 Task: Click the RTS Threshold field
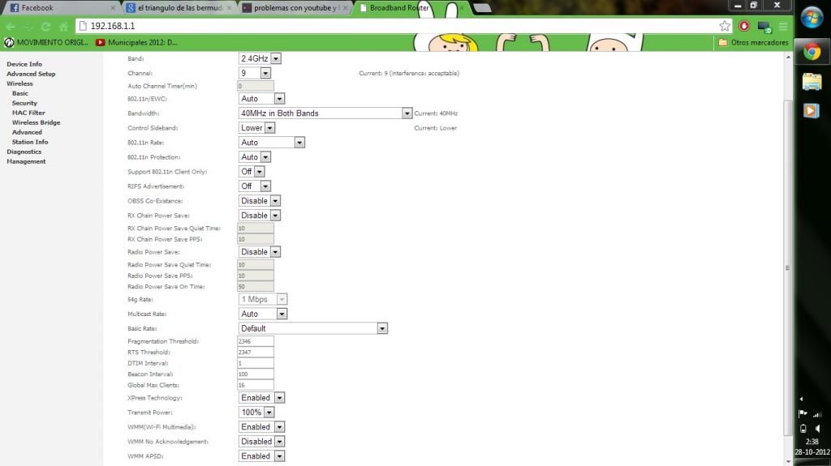tap(256, 353)
